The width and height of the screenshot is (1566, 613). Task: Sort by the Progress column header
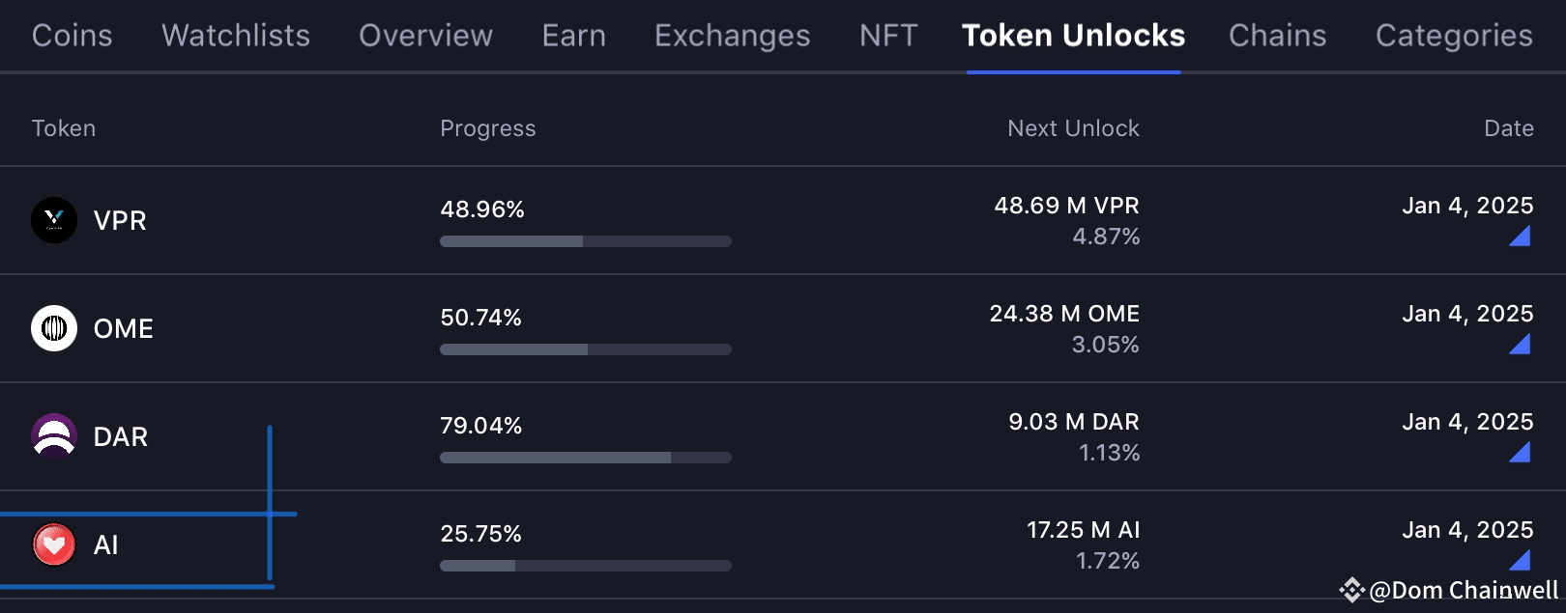[x=487, y=128]
